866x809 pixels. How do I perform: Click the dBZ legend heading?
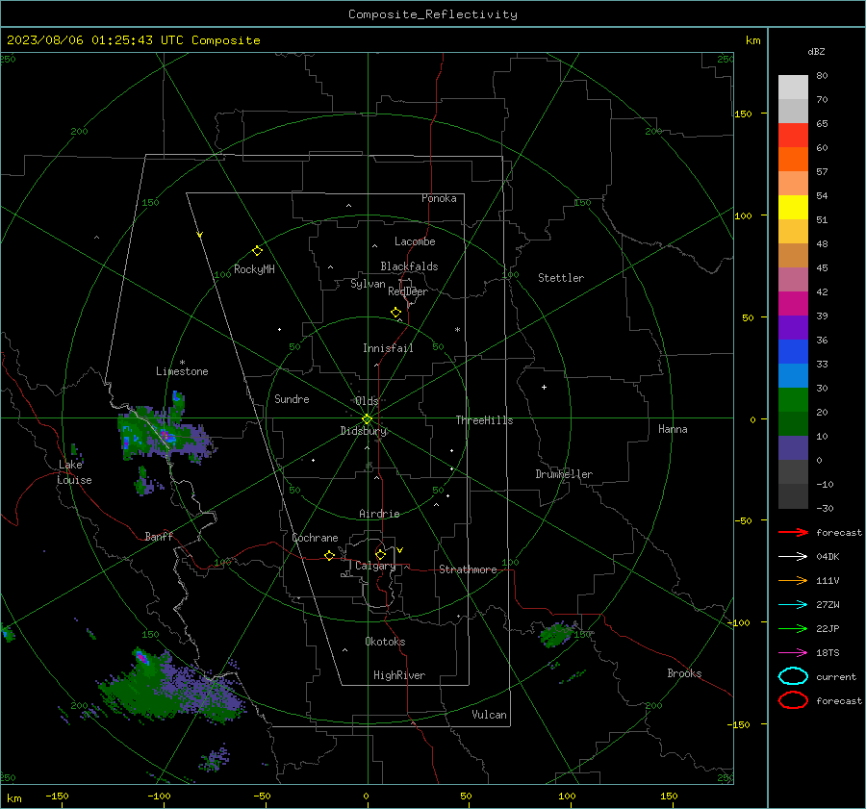click(816, 51)
